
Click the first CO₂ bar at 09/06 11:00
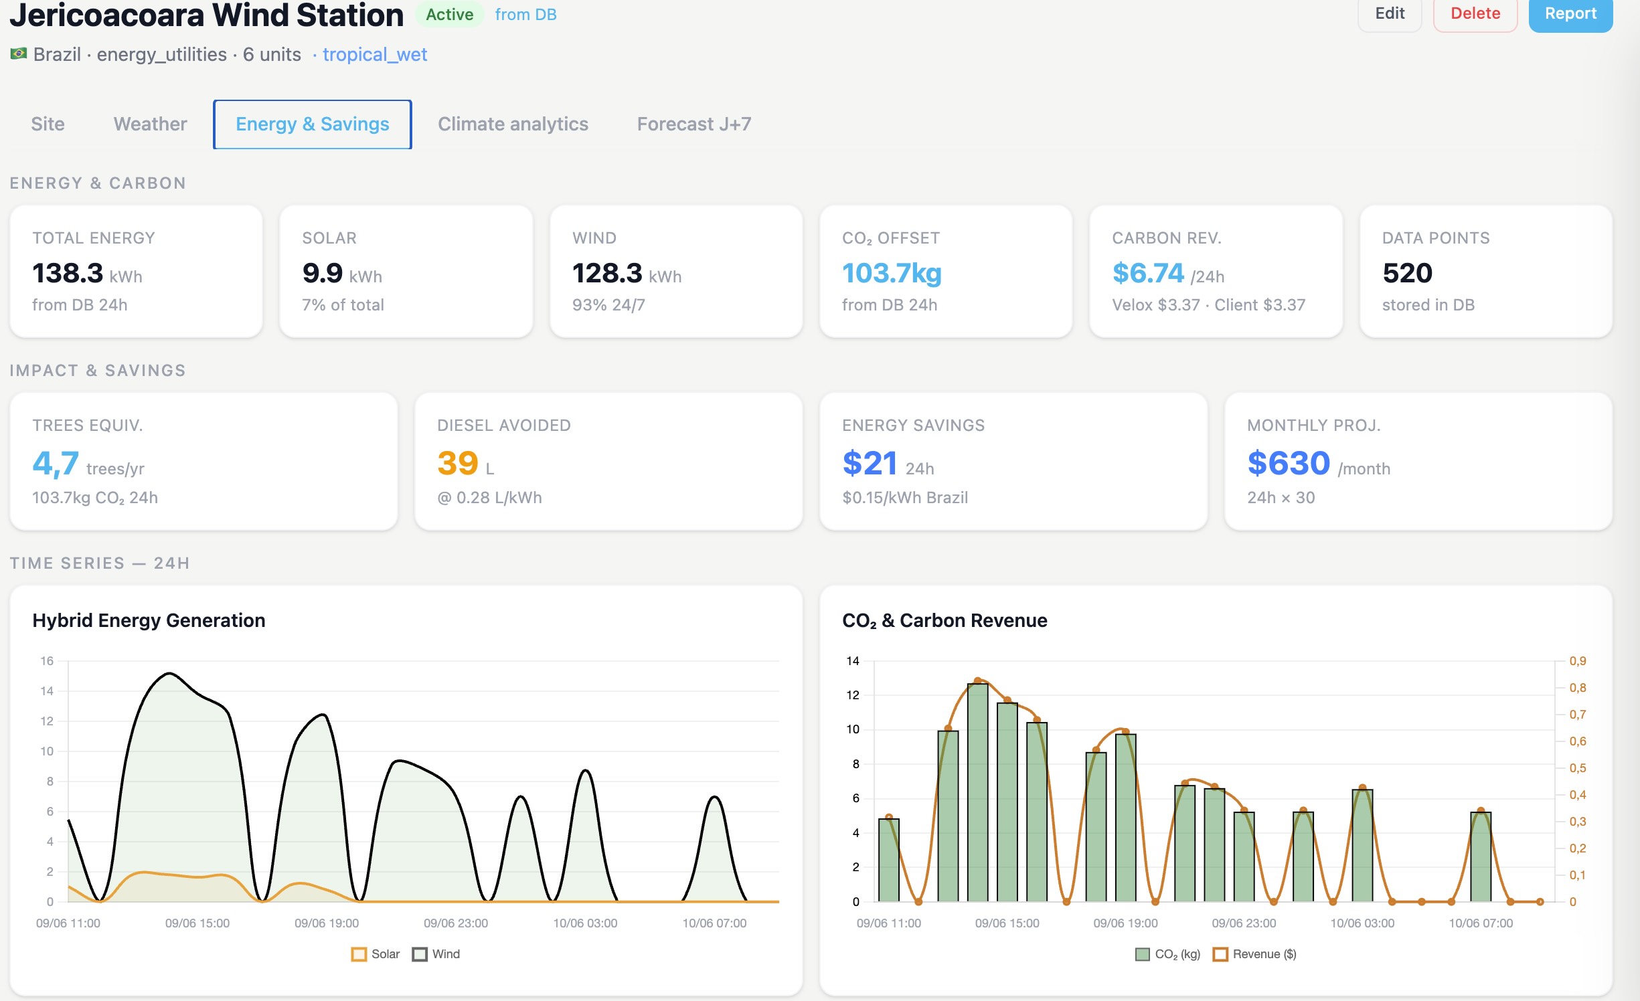click(x=888, y=860)
